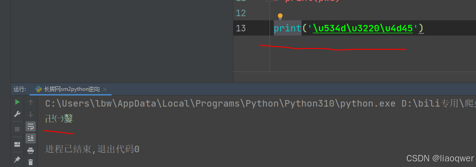Stop the running process square icon

pos(17,129)
